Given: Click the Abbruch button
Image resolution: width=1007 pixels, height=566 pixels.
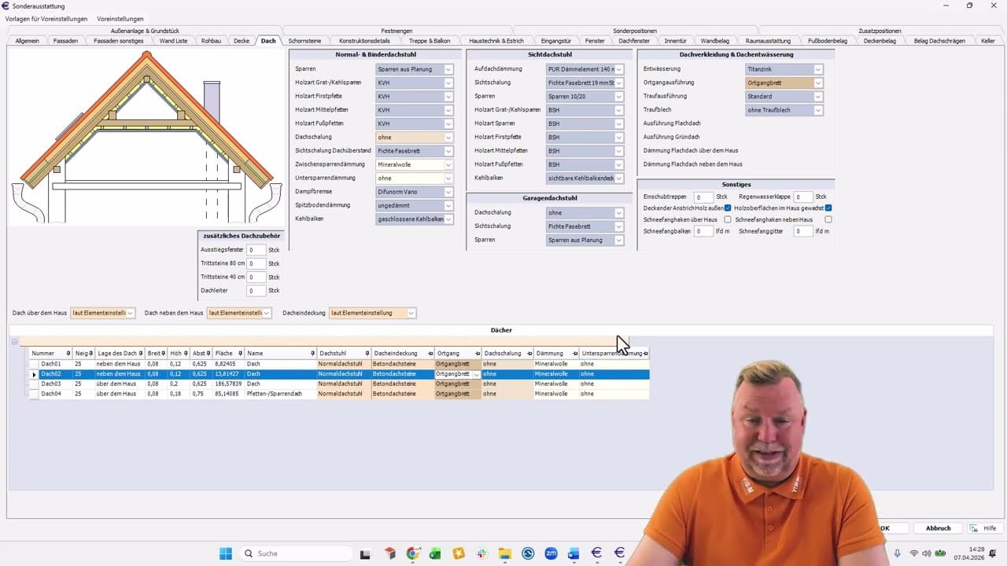Looking at the screenshot, I should click(x=938, y=528).
